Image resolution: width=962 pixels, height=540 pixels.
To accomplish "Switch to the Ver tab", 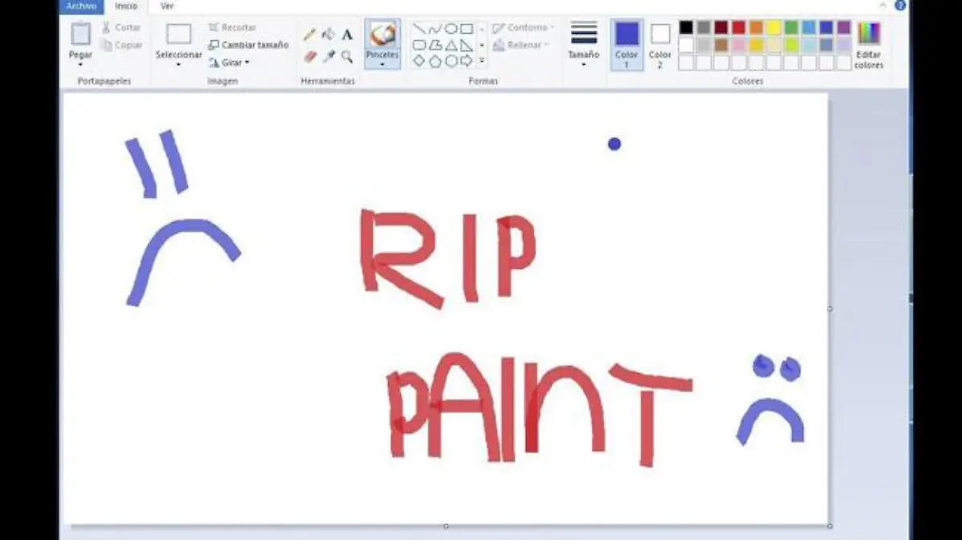I will point(167,6).
